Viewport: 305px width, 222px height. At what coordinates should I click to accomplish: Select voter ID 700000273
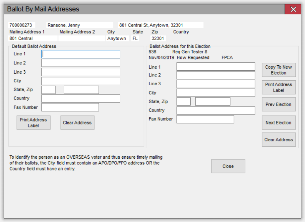22,25
